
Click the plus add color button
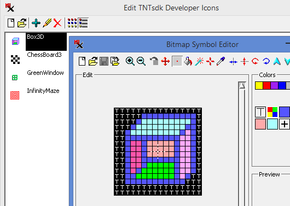(285, 124)
